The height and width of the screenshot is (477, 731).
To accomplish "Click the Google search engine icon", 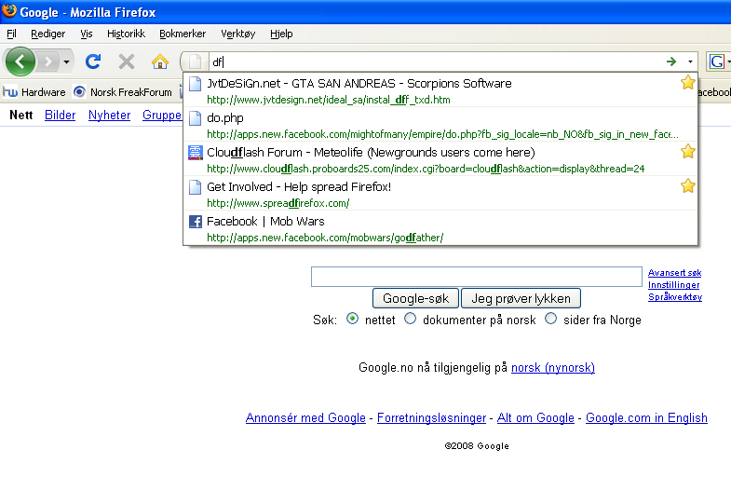I will tap(716, 61).
